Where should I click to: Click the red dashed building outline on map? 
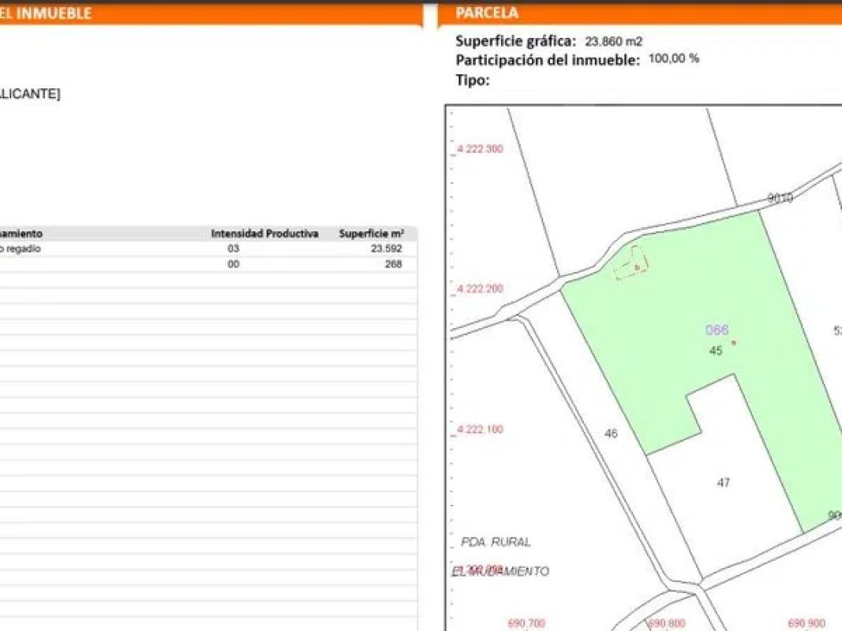pyautogui.click(x=631, y=264)
